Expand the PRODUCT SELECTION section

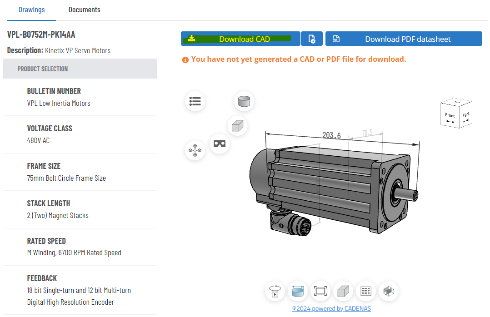tap(80, 69)
